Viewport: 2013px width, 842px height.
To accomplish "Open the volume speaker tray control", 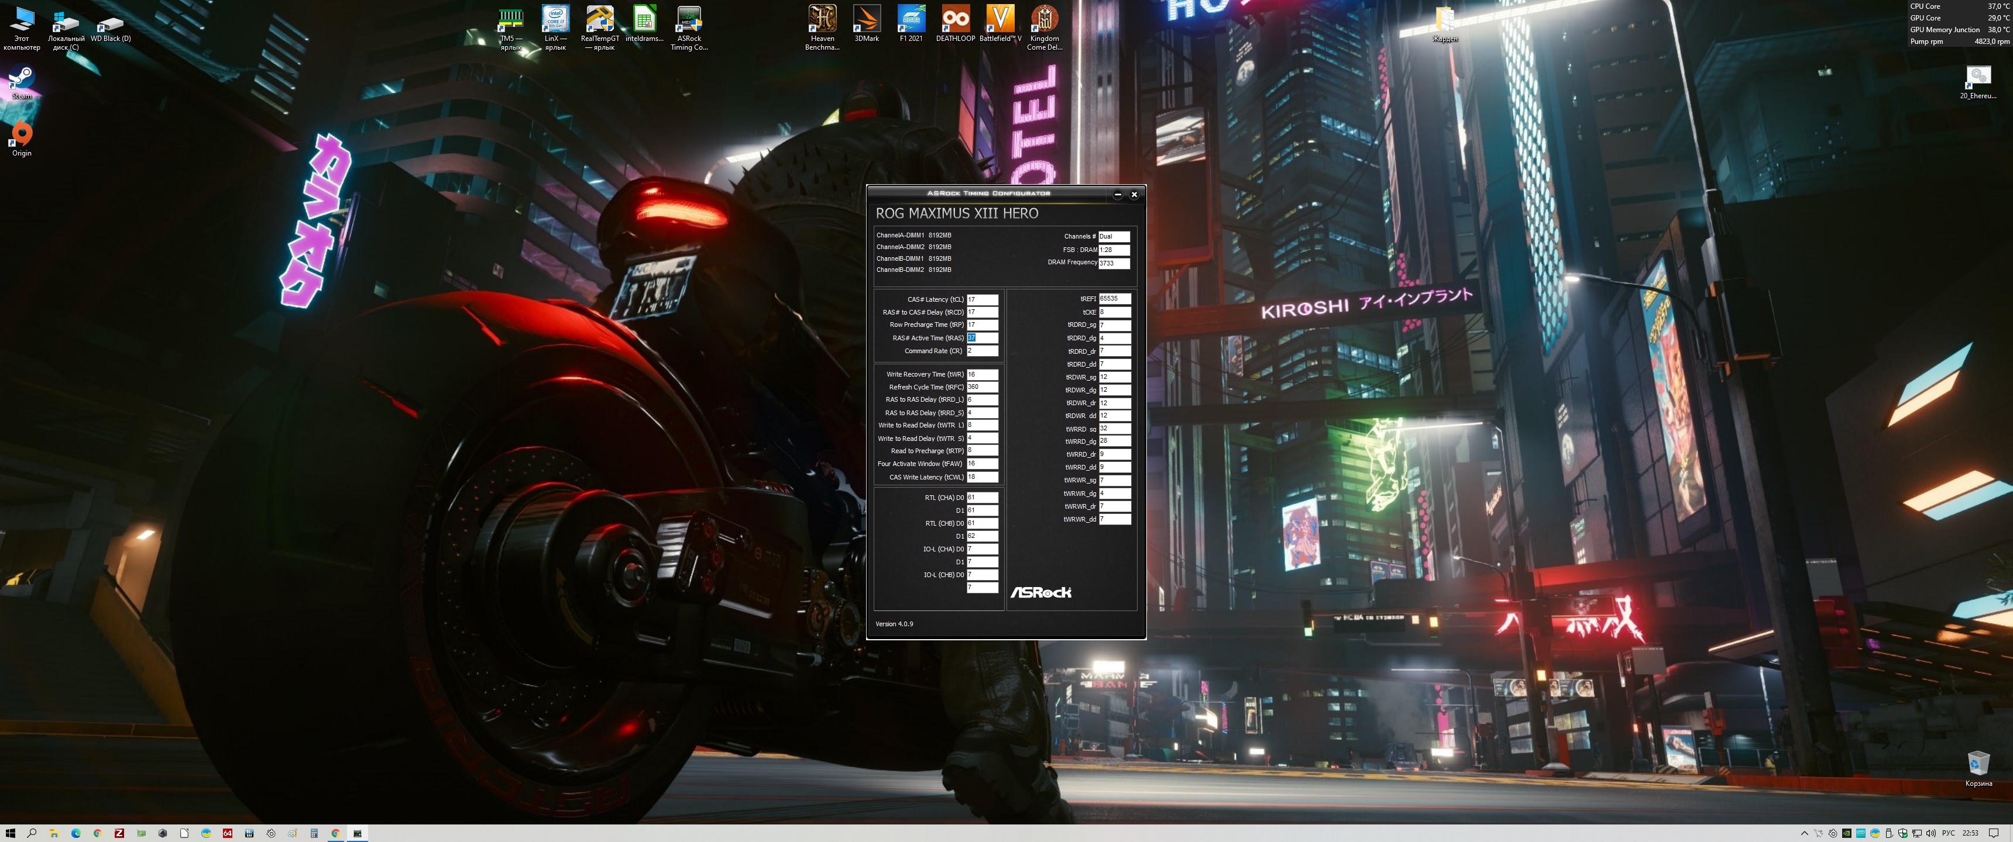I will pos(1931,833).
